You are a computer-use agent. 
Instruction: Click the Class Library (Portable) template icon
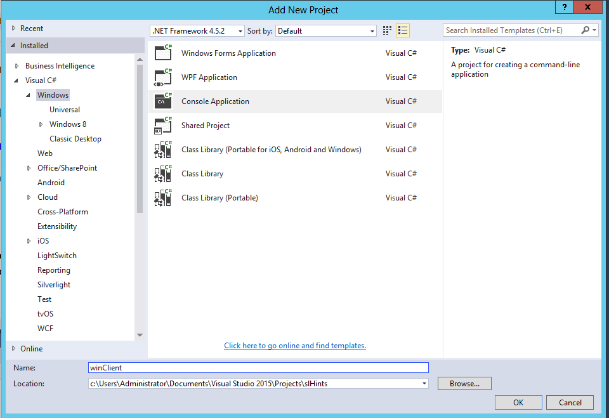tap(163, 198)
